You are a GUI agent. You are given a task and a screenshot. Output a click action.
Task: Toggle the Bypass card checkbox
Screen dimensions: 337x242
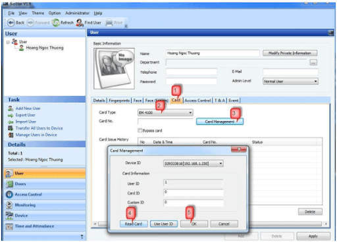(140, 130)
